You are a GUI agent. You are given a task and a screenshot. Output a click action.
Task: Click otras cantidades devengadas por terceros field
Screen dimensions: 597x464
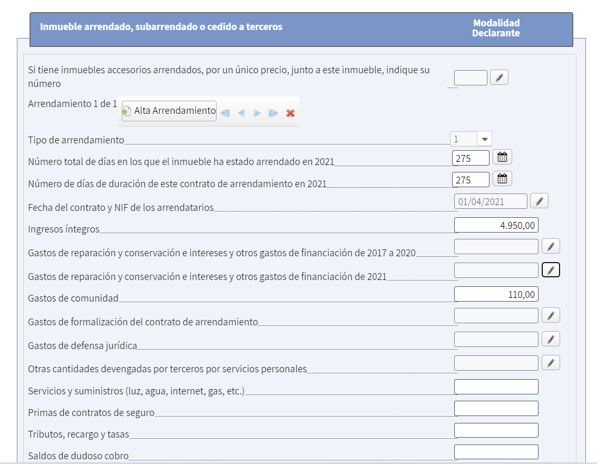click(x=496, y=363)
